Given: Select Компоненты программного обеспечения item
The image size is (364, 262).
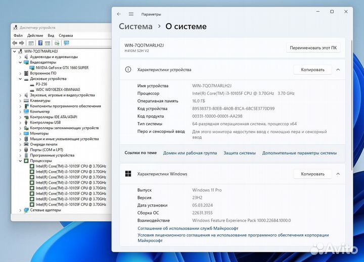Looking at the screenshot, I should click(x=65, y=106).
